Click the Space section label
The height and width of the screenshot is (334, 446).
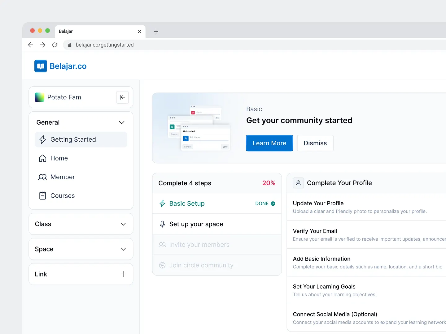click(44, 249)
